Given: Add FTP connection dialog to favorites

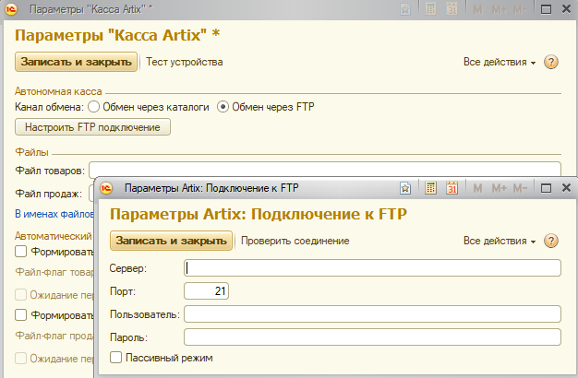Looking at the screenshot, I should coord(405,188).
